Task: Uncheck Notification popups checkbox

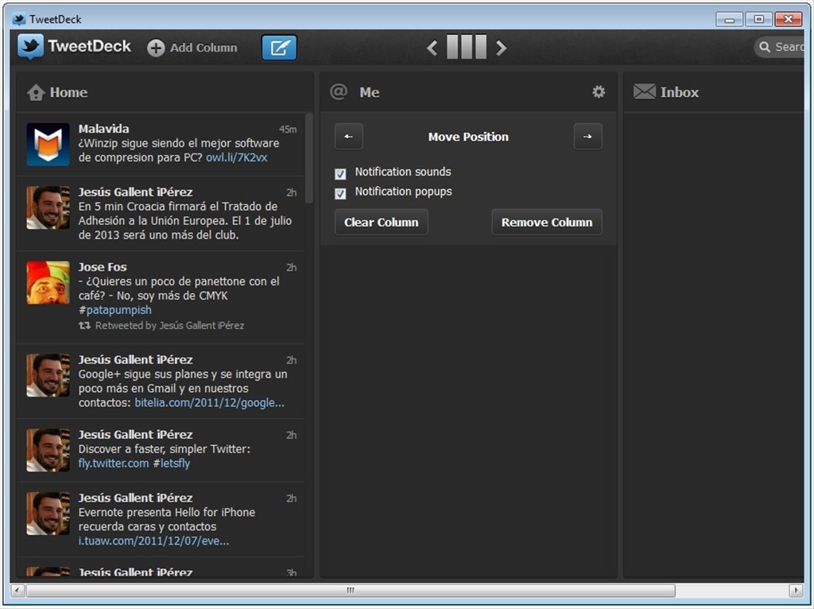Action: (340, 193)
